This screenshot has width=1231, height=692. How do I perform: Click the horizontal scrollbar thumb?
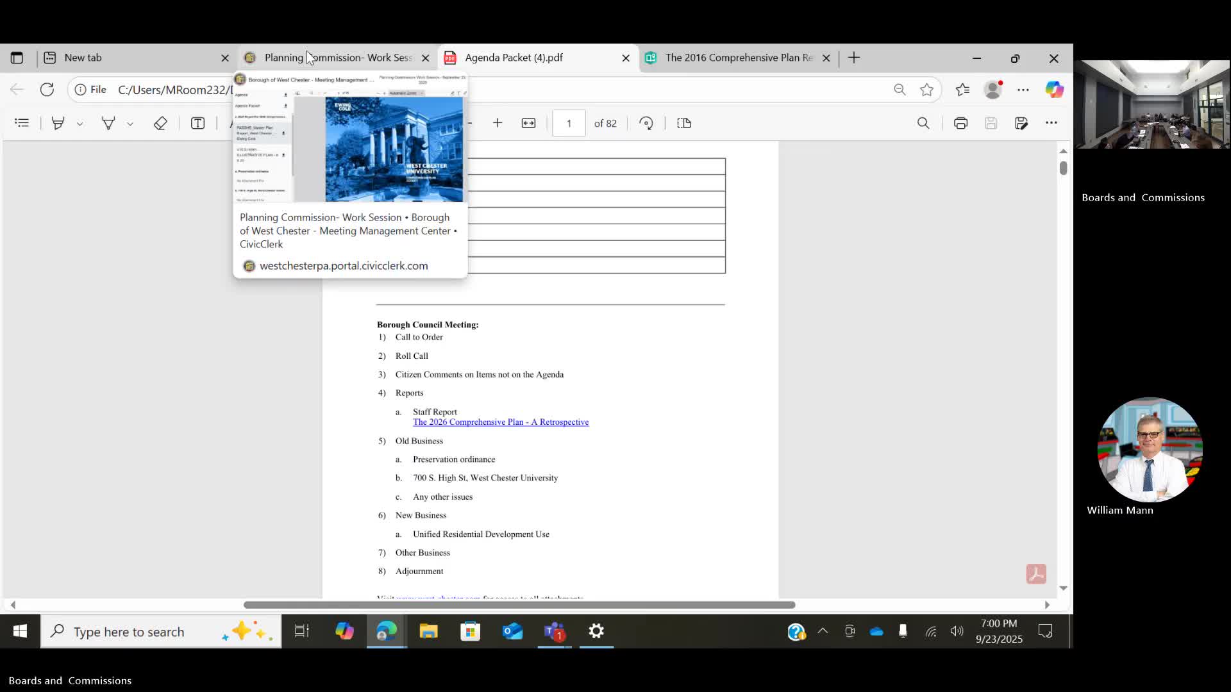coord(519,605)
